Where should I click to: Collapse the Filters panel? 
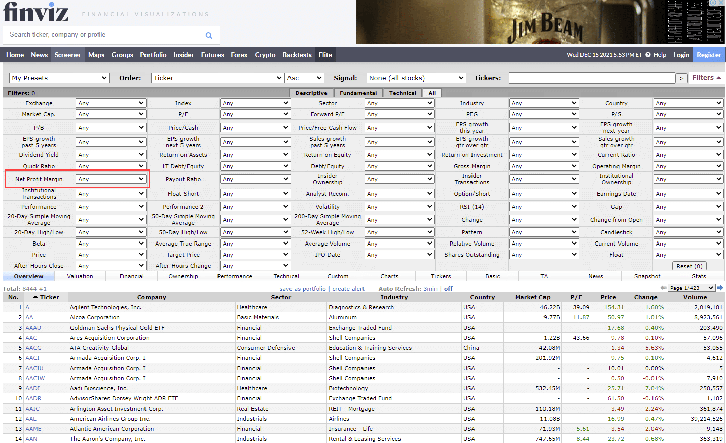point(707,78)
